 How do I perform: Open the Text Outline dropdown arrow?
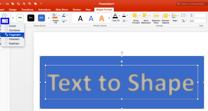(127, 15)
